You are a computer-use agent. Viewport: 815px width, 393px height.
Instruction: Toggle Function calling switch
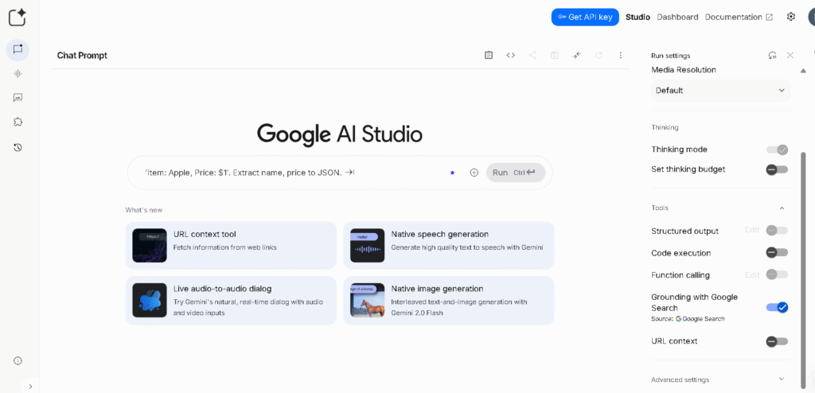(x=777, y=274)
